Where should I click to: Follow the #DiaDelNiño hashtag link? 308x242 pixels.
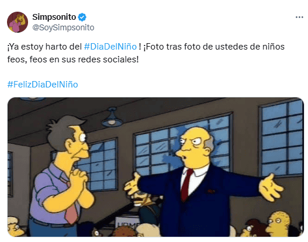click(110, 47)
